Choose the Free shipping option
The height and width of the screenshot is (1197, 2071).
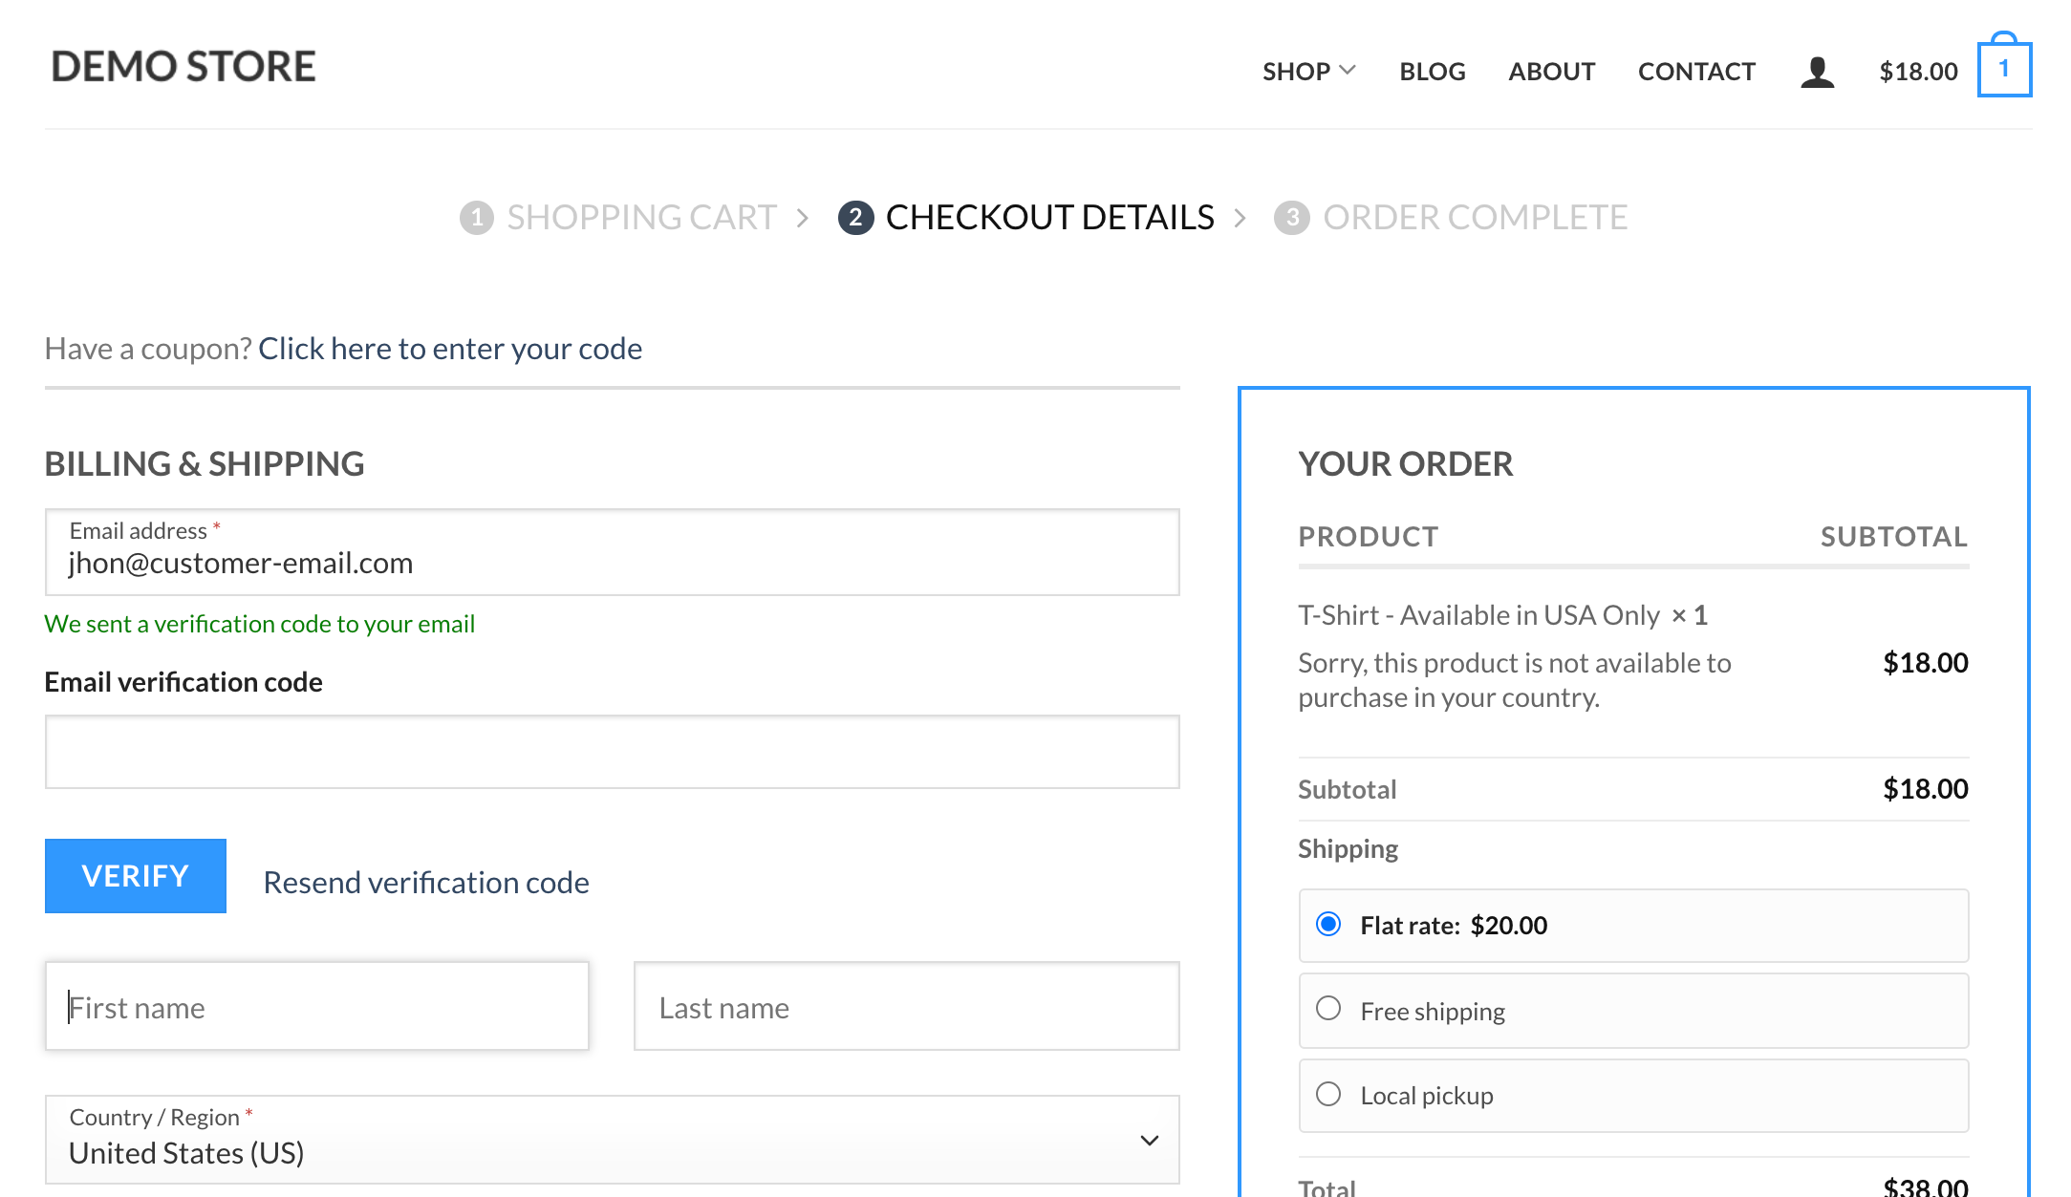click(x=1328, y=1009)
